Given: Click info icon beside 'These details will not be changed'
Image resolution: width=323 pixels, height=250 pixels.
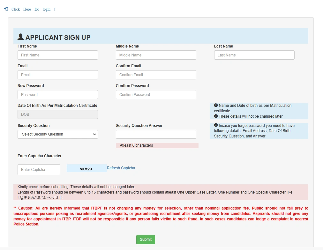Looking at the screenshot, I should (x=216, y=116).
